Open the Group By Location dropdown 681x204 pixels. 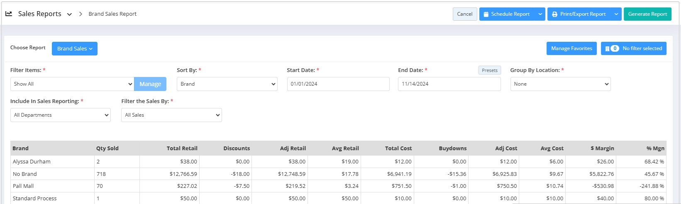(x=560, y=84)
